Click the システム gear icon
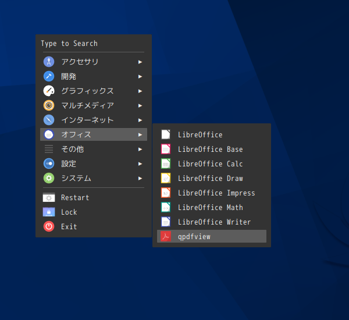 (49, 178)
